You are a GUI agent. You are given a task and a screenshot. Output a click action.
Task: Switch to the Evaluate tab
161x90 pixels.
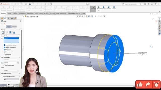coord(52,14)
